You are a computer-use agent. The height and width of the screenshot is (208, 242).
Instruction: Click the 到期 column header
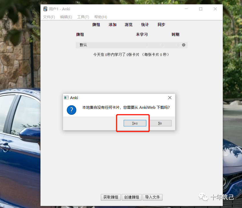pyautogui.click(x=176, y=34)
